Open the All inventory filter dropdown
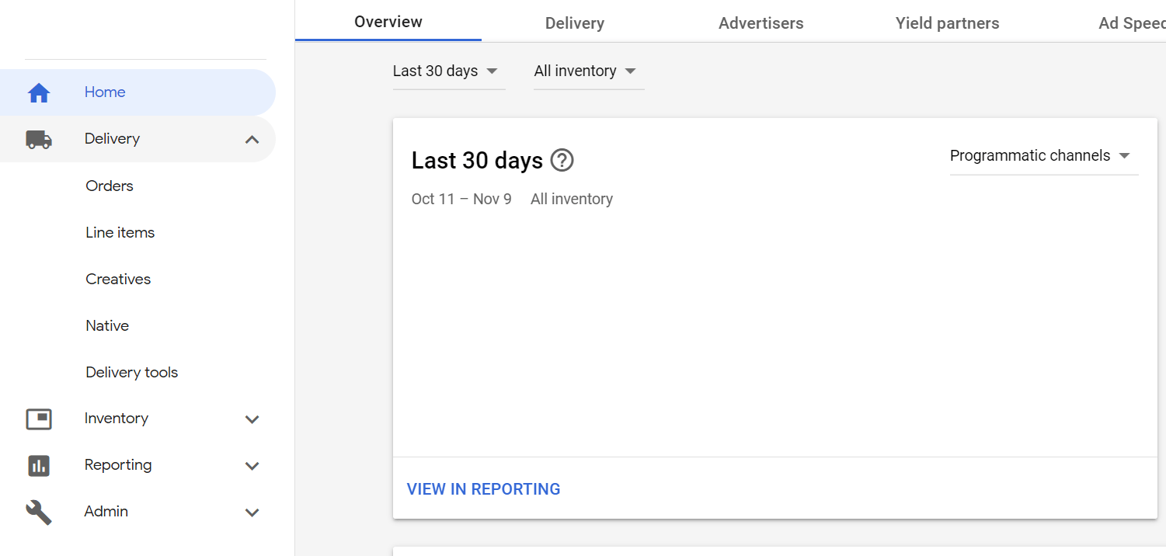 (x=586, y=71)
